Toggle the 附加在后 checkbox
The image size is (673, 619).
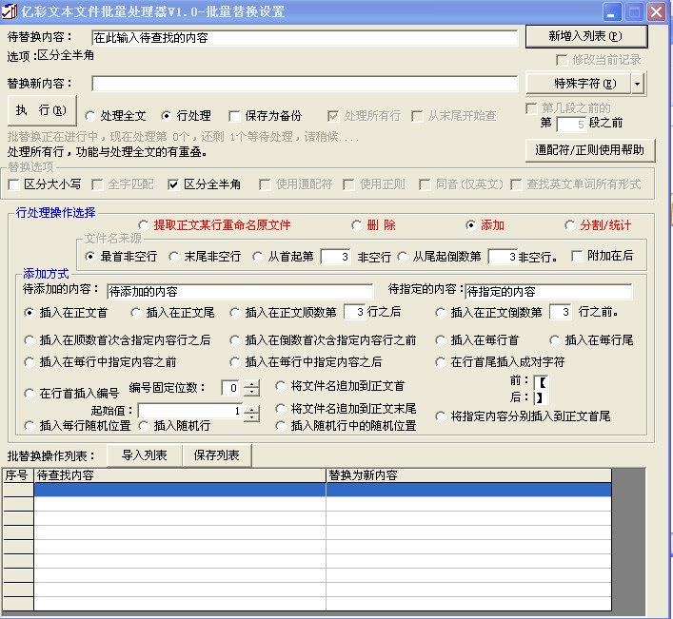[603, 256]
